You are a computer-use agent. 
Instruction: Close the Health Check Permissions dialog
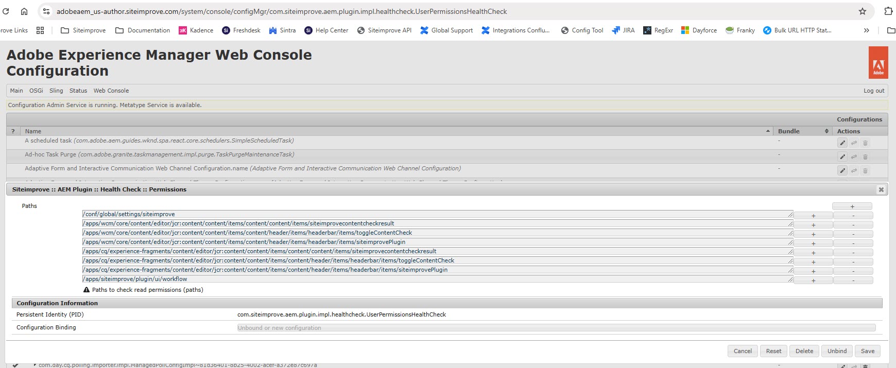tap(881, 189)
